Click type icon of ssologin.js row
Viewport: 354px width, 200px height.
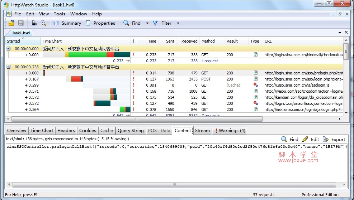point(256,85)
